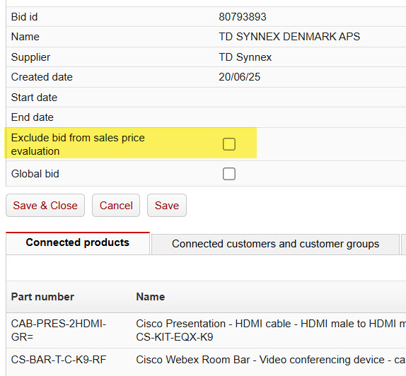406x376 pixels.
Task: Click the supplier value TD Synnex
Action: 245,57
